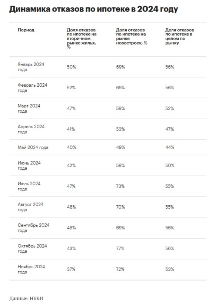
Task: Click the 69% value in January row
Action: click(x=120, y=67)
